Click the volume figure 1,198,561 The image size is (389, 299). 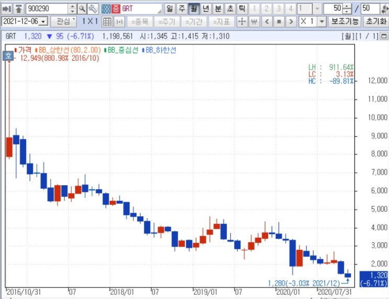(x=118, y=37)
